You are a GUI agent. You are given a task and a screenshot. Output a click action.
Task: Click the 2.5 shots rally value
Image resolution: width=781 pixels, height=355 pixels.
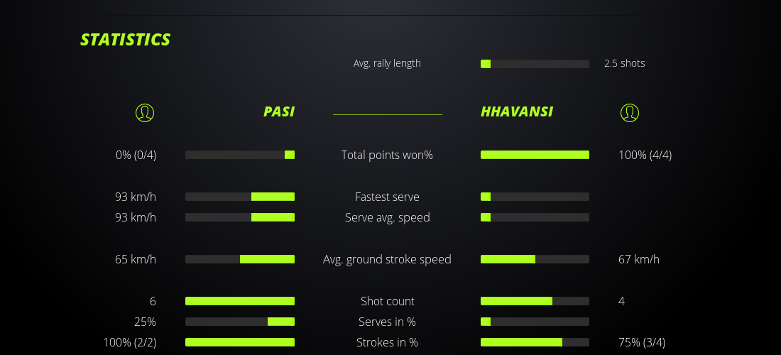click(625, 63)
